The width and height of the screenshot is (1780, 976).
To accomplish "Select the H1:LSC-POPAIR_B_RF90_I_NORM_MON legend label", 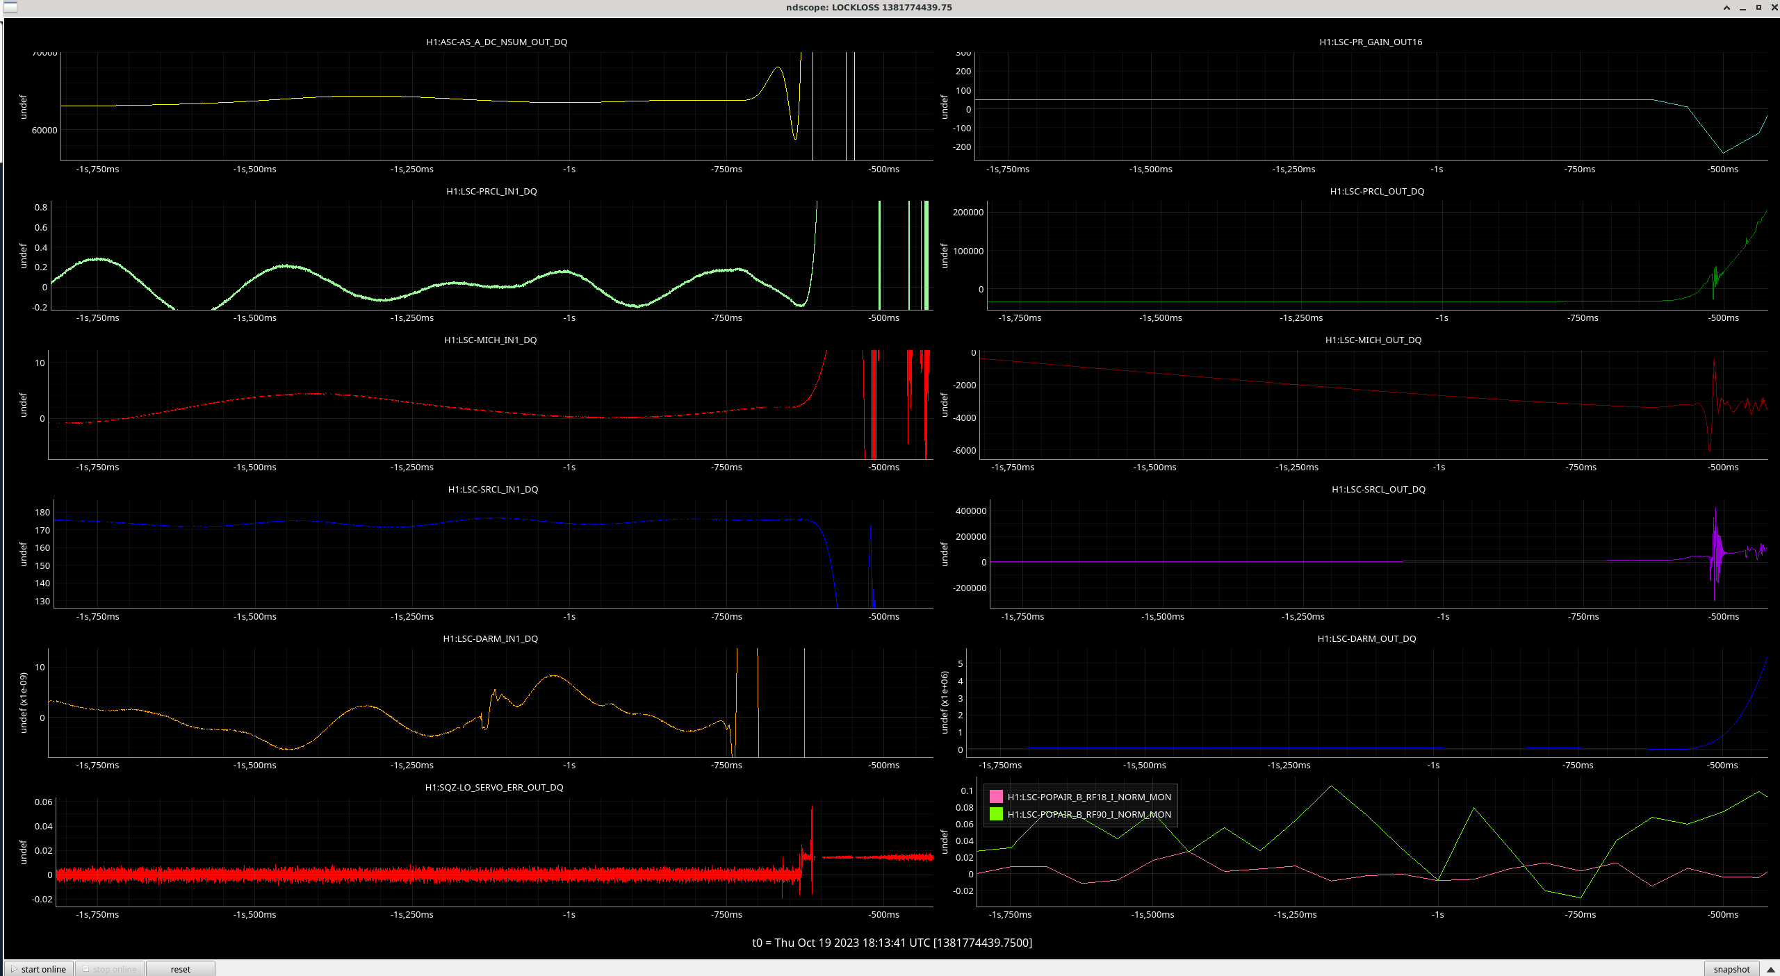I will pos(1088,814).
